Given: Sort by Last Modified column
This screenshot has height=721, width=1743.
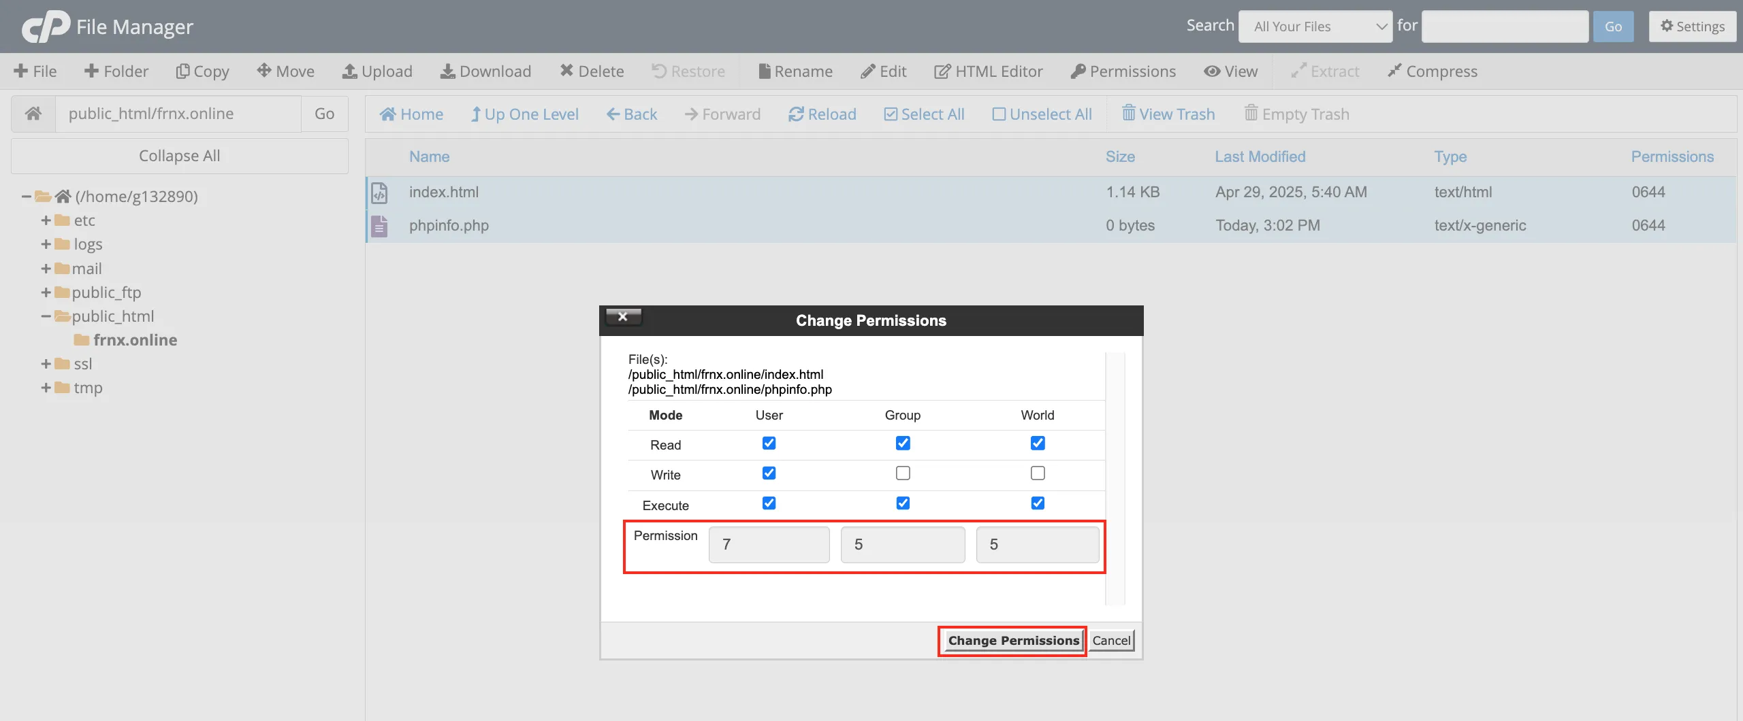Looking at the screenshot, I should (1260, 156).
